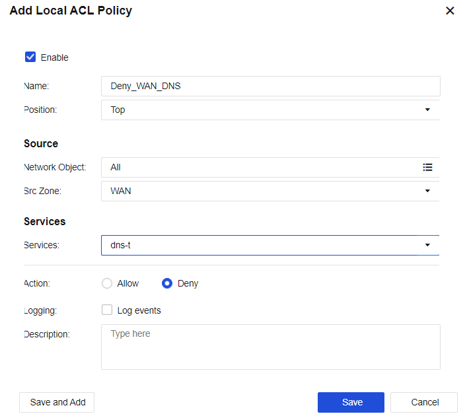This screenshot has height=414, width=467.
Task: Click the "Enable" label text
Action: (55, 57)
